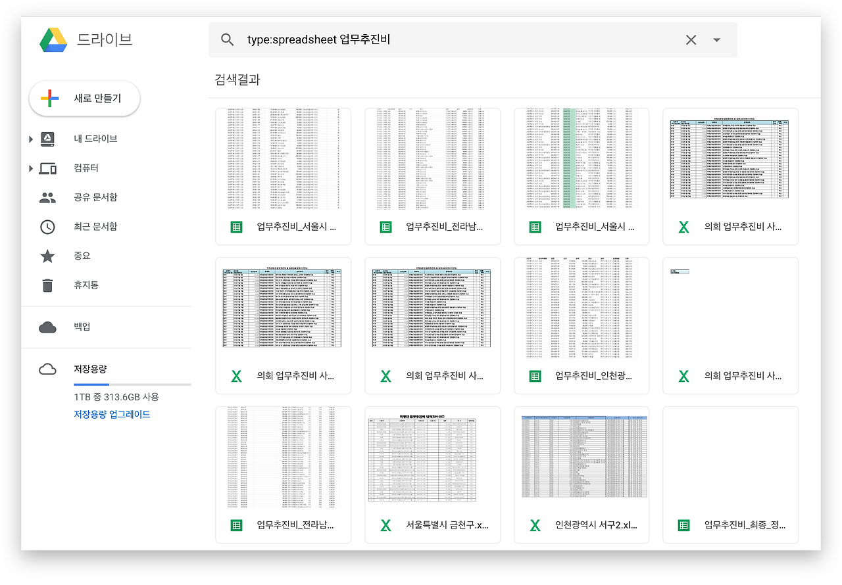842x585 pixels.
Task: Open the 인천광역시 서구2 file preview
Action: [582, 458]
